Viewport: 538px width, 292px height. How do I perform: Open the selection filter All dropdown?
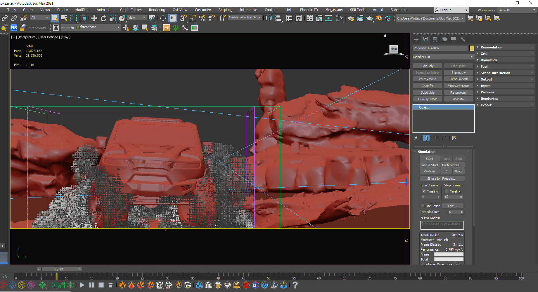point(39,18)
